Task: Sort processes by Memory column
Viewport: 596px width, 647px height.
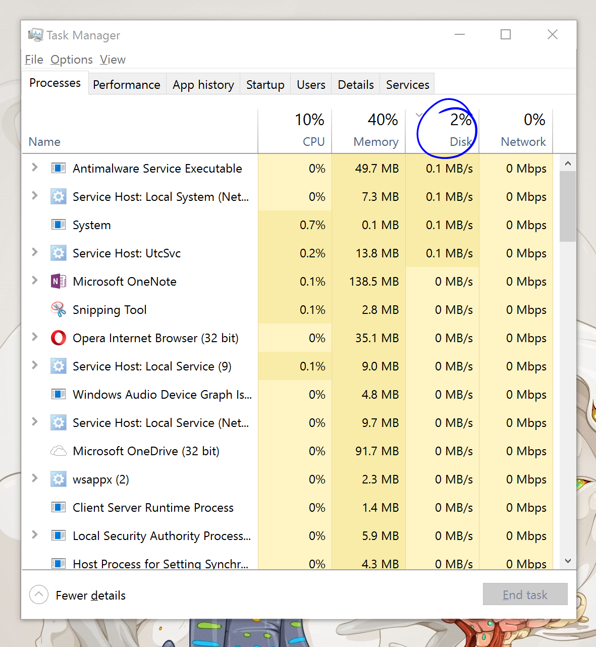Action: (x=368, y=131)
